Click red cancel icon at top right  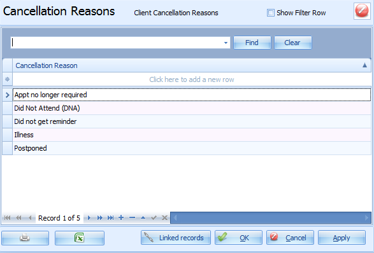[x=362, y=11]
